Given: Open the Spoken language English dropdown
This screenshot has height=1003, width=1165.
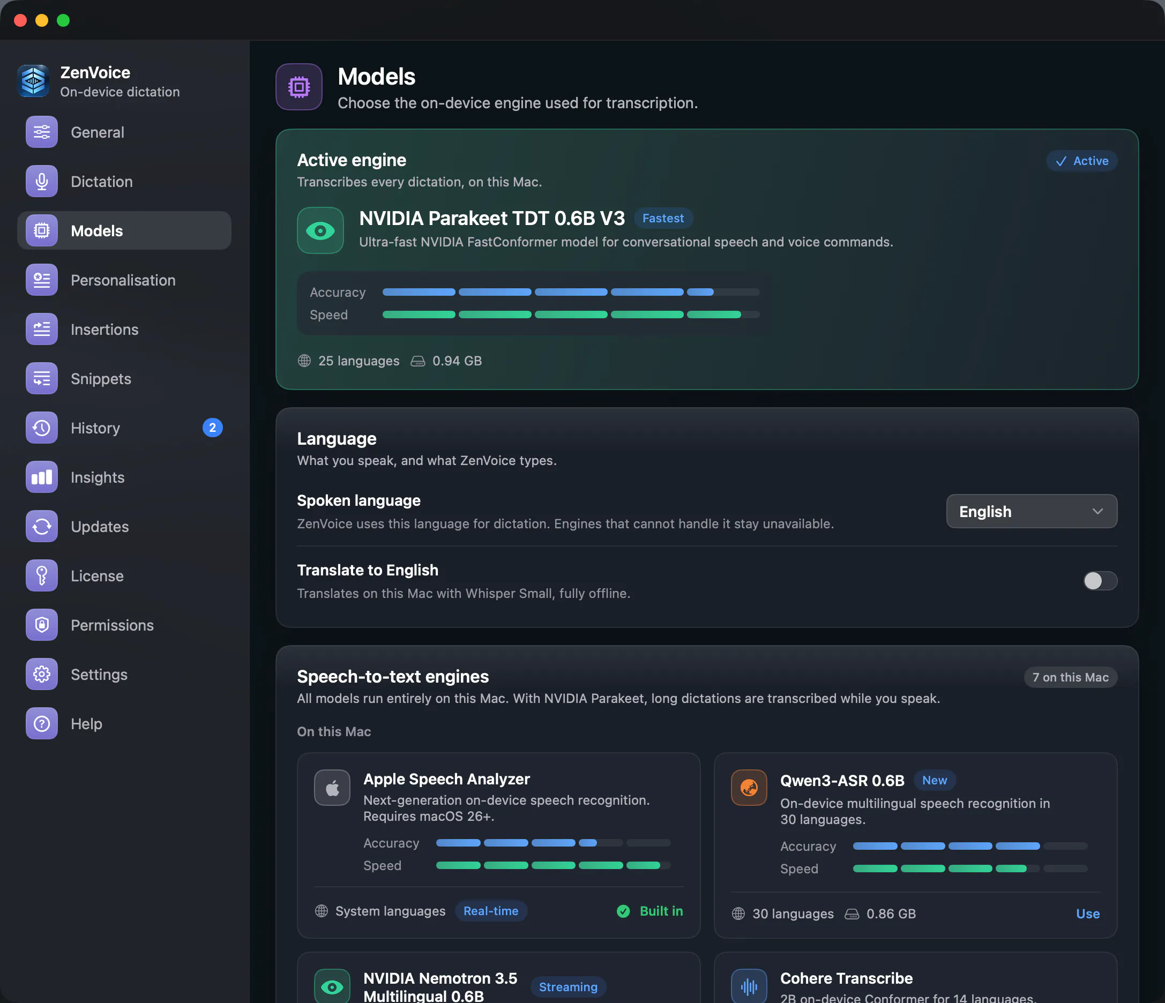Looking at the screenshot, I should pos(1032,512).
